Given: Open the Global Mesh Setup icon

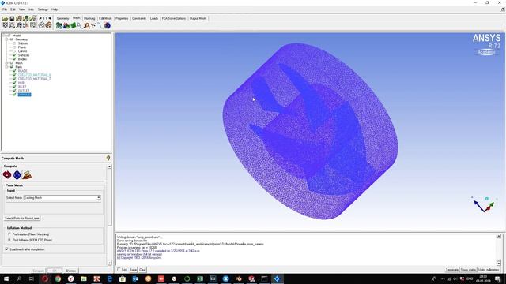Looking at the screenshot, I should point(59,25).
